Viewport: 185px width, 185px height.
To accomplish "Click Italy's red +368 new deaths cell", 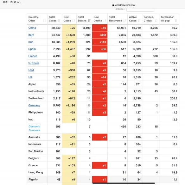I will 100,35.
